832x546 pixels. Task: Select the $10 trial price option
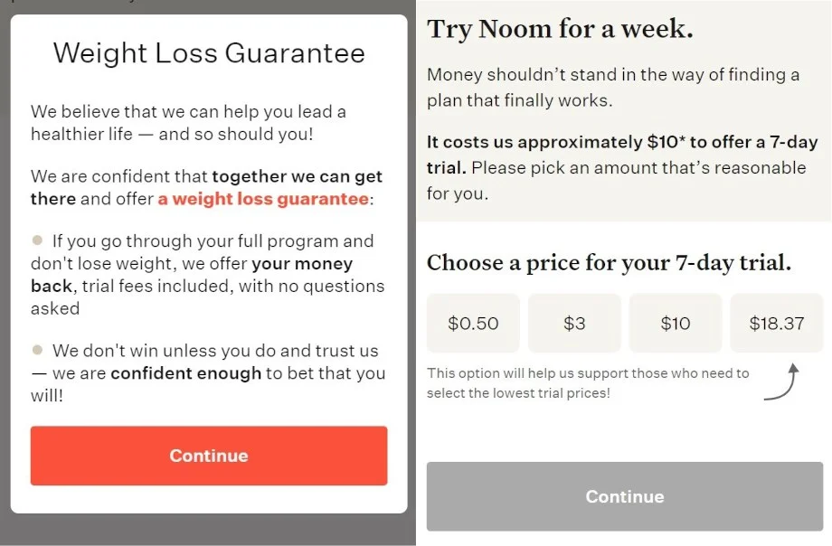(x=676, y=323)
